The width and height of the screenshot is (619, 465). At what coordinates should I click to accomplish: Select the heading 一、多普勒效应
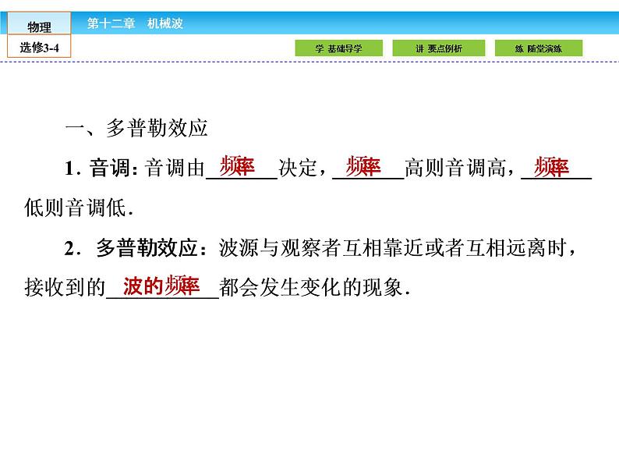click(x=136, y=128)
